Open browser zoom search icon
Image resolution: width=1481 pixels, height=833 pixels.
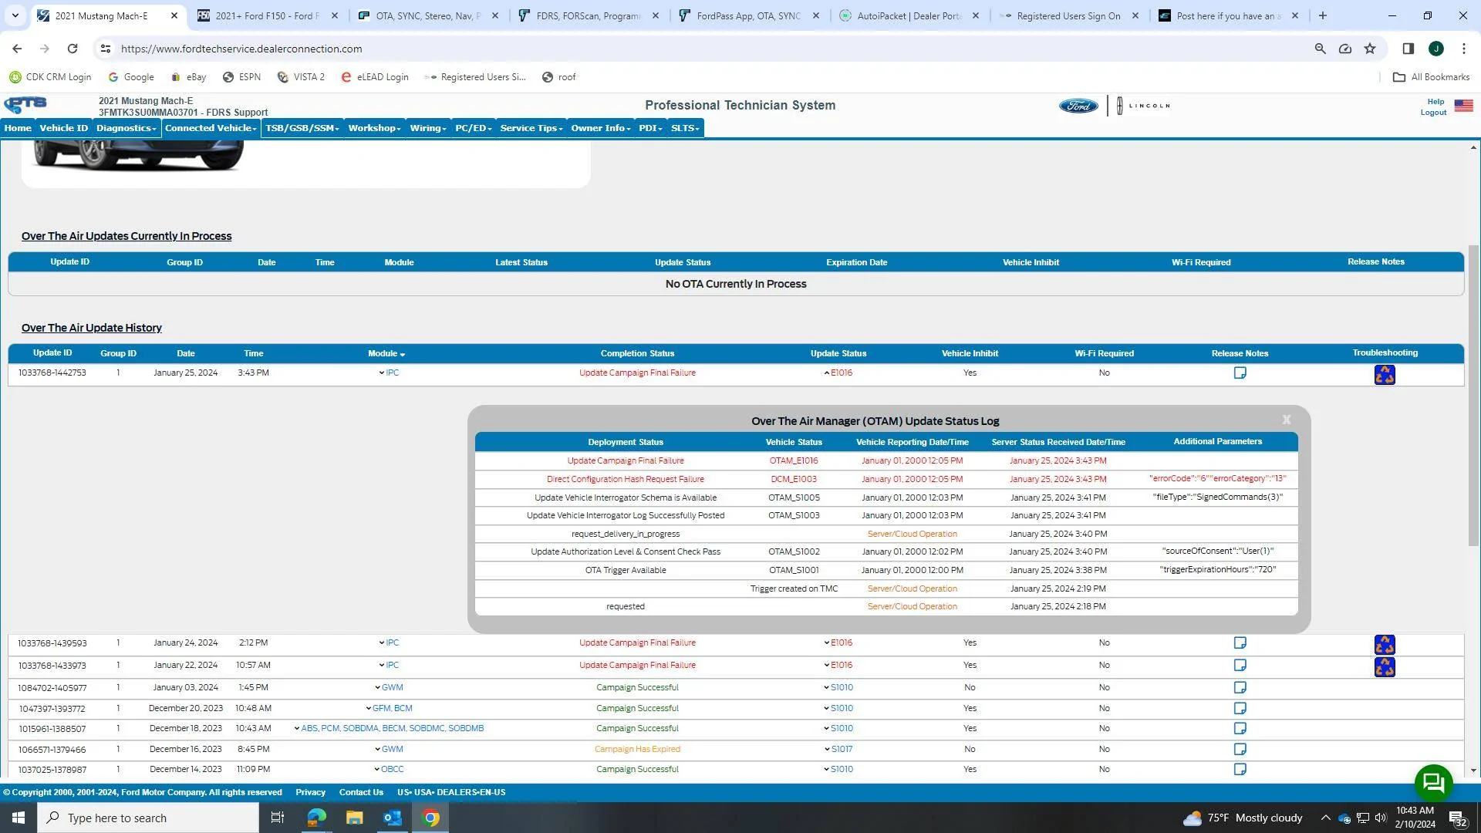click(x=1320, y=49)
